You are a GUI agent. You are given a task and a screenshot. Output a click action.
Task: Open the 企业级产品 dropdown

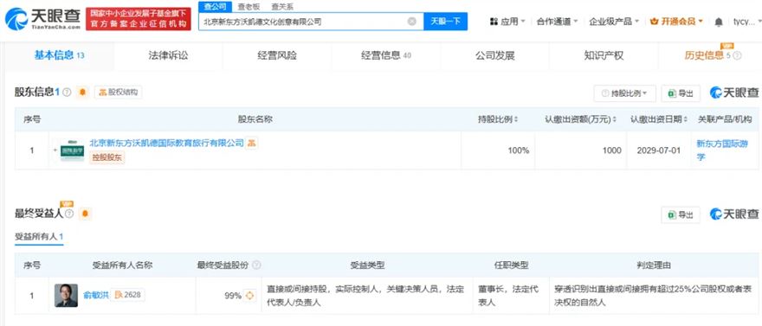point(614,22)
